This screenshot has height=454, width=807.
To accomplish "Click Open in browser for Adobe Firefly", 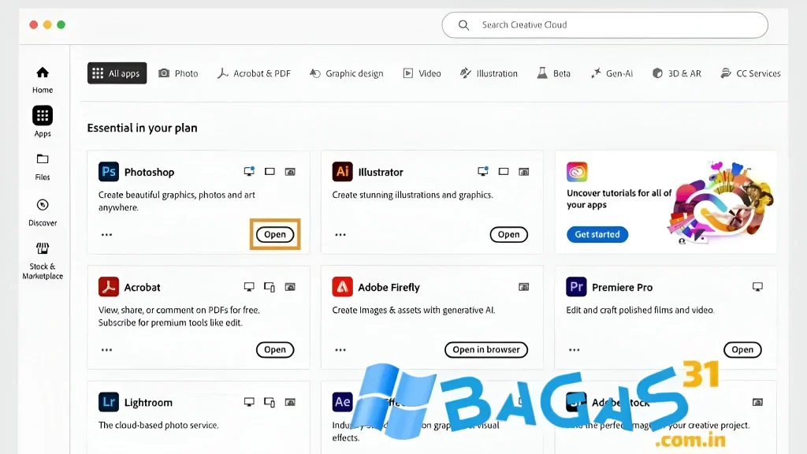I will 485,349.
